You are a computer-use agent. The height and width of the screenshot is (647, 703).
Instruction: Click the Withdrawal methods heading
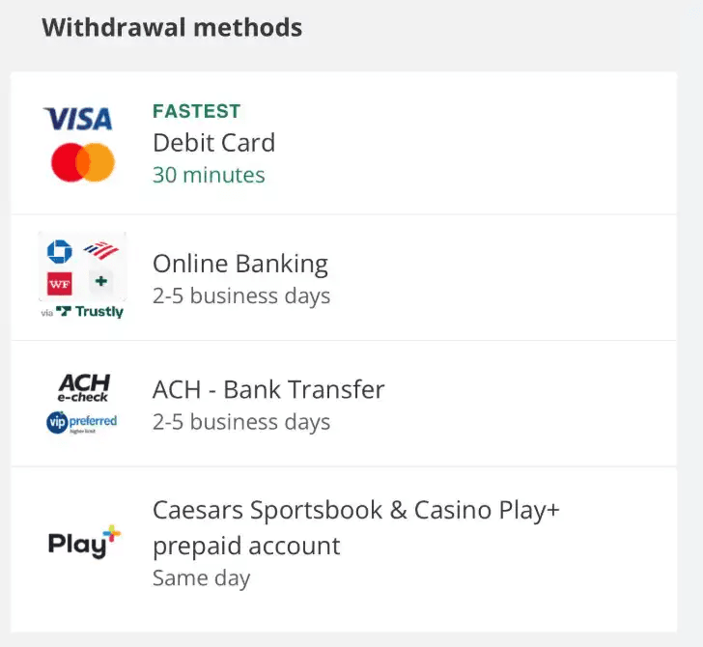[172, 27]
